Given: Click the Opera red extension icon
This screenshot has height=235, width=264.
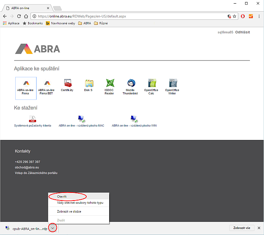Looking at the screenshot, I should 243,16.
